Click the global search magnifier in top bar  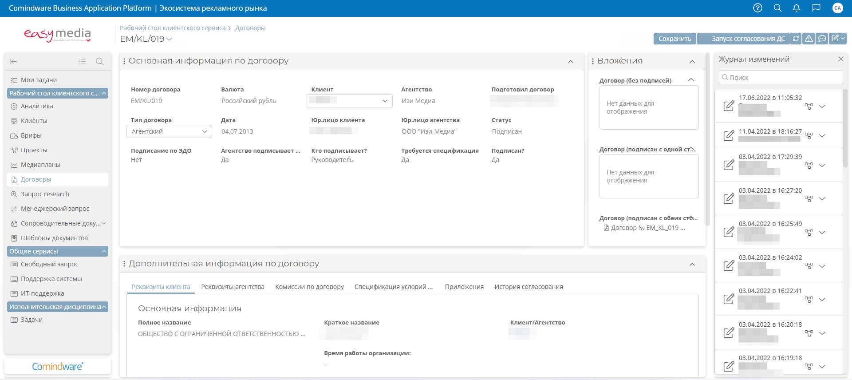[777, 8]
